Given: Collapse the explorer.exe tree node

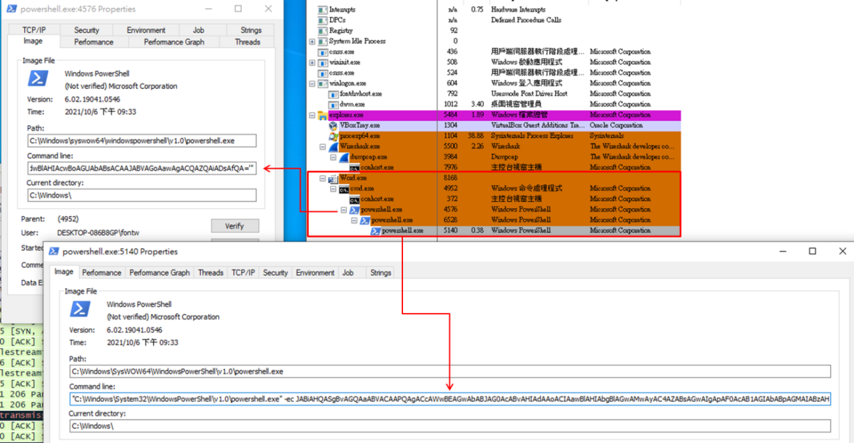Looking at the screenshot, I should pos(312,115).
